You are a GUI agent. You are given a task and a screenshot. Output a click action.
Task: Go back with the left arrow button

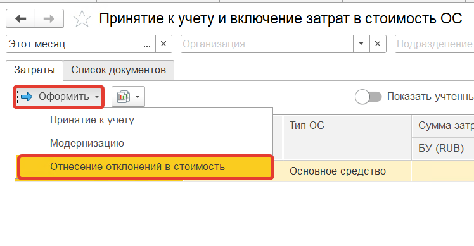[x=20, y=19]
